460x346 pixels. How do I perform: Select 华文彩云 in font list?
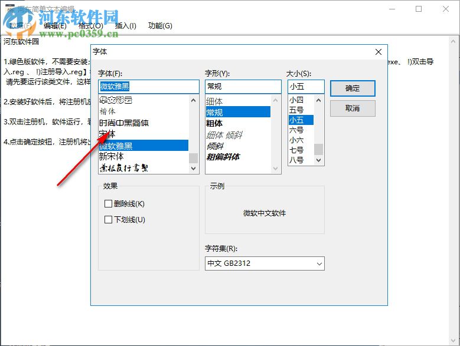(x=143, y=100)
